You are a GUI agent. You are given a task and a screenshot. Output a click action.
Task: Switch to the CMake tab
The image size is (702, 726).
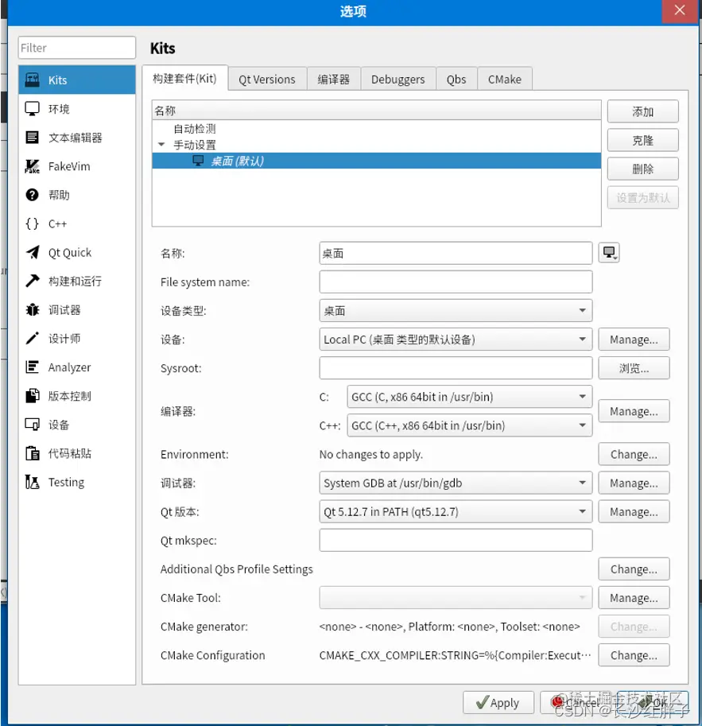pyautogui.click(x=504, y=80)
